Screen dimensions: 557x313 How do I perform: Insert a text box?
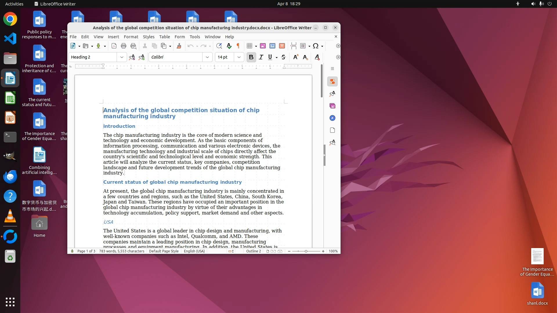point(282,46)
